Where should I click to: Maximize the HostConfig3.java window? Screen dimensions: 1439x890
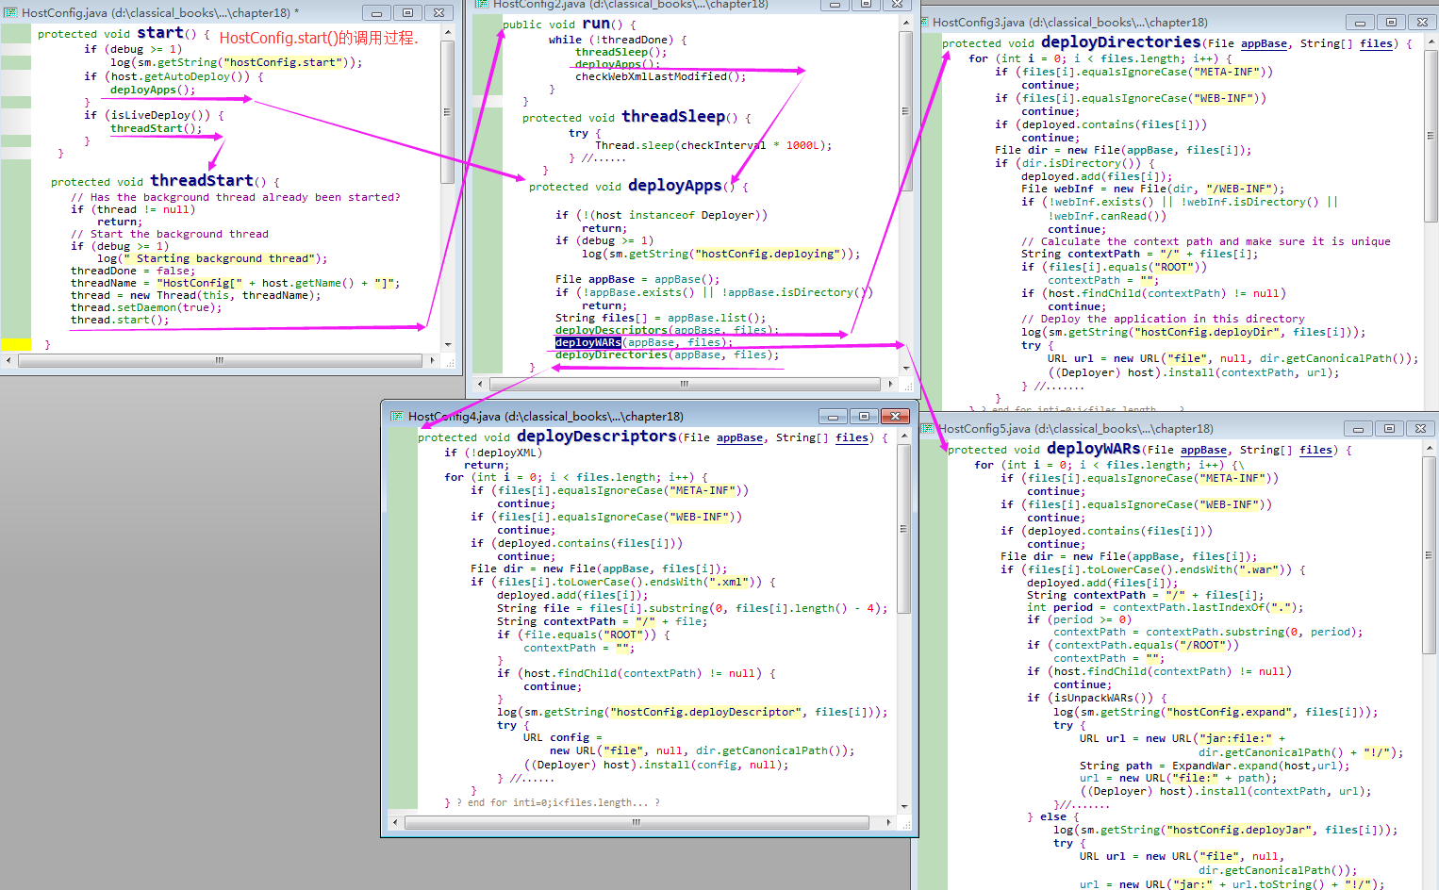coord(1390,22)
